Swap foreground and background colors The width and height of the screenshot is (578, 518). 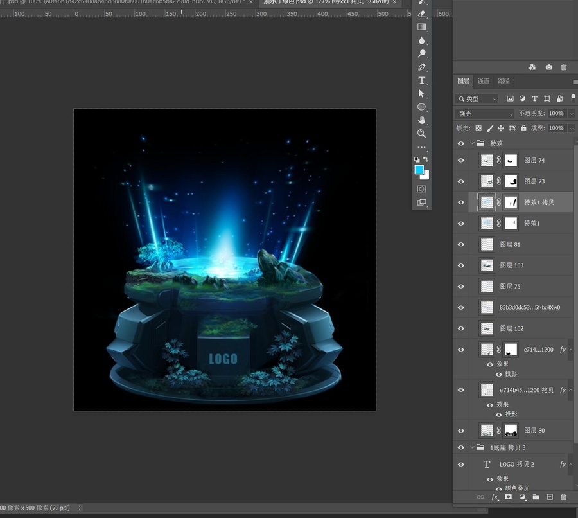(x=426, y=159)
